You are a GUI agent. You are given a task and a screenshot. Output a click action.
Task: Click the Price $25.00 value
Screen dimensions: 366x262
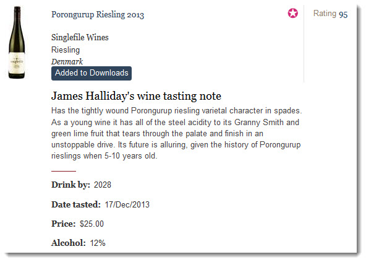[x=91, y=224]
